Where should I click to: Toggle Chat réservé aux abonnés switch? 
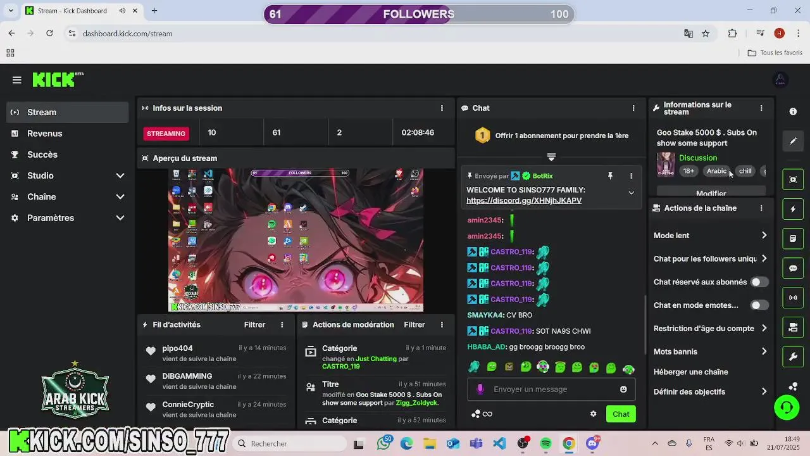coord(759,282)
